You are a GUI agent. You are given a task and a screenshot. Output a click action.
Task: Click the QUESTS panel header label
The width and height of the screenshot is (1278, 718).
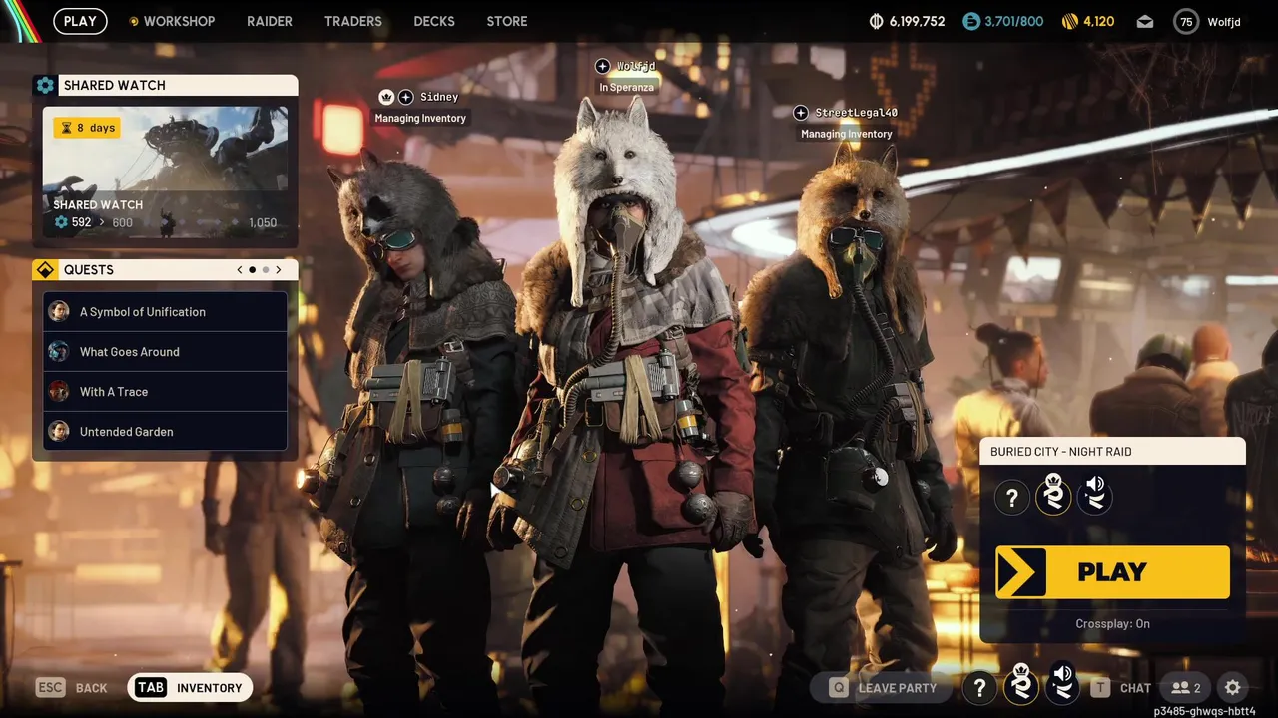(89, 270)
